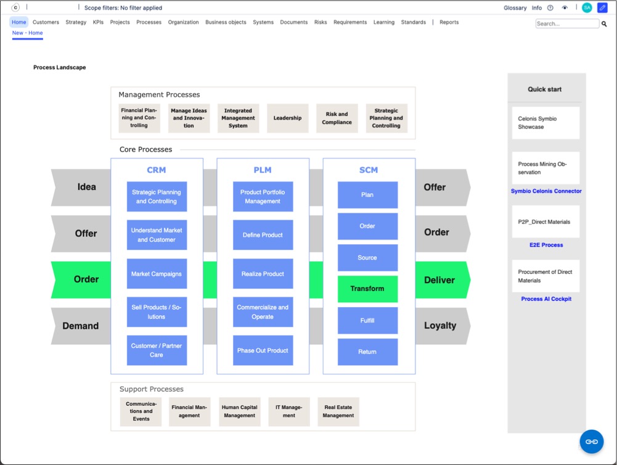The height and width of the screenshot is (465, 617).
Task: Open the Risks menu
Action: click(x=321, y=22)
